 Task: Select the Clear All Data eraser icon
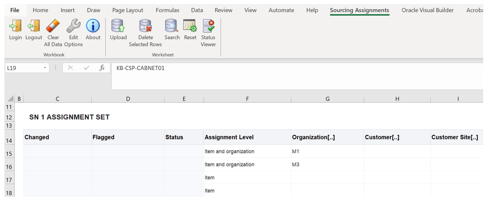(53, 26)
